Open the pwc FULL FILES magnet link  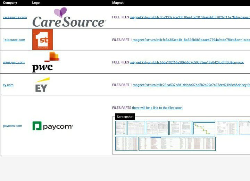tap(187, 62)
